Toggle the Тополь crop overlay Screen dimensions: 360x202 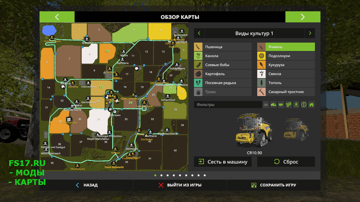point(286,83)
